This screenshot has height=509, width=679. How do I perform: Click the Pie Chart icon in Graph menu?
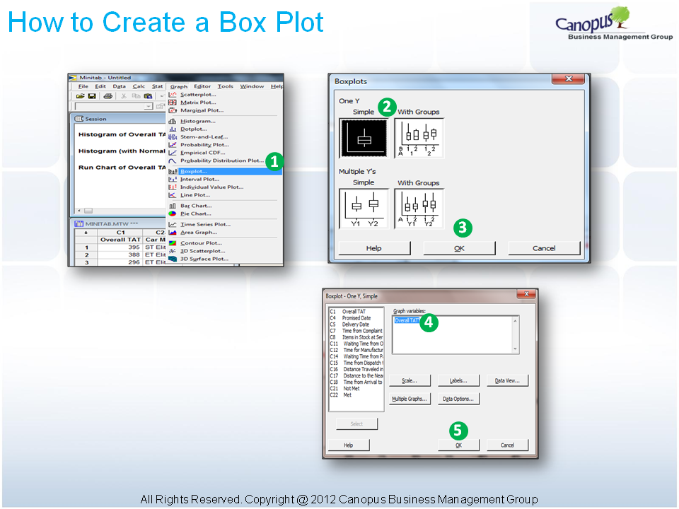[173, 213]
